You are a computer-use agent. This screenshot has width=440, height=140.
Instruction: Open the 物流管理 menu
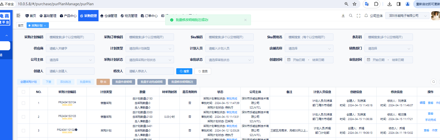129,16
